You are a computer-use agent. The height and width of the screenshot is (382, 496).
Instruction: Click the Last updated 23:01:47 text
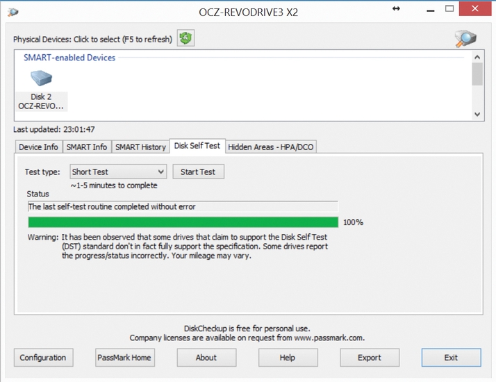[53, 129]
